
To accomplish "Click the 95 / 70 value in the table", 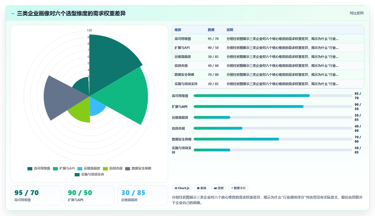I will 213,39.
